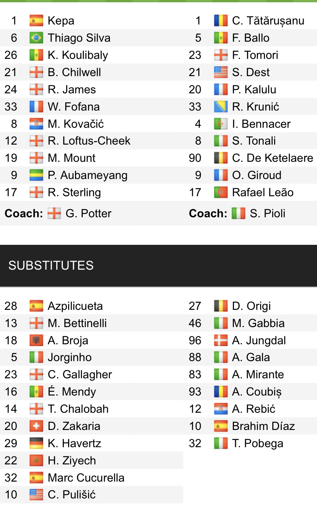317x508 pixels.
Task: Click the Germany flag beside K. Havertz
Action: [36, 443]
